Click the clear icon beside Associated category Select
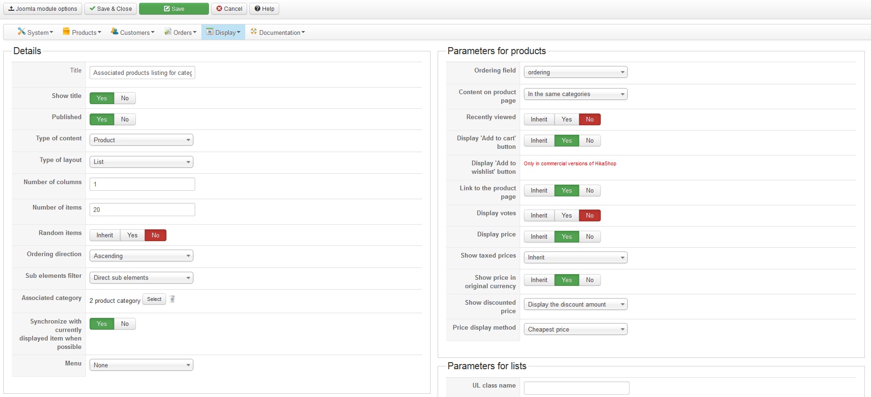Image resolution: width=871 pixels, height=397 pixels. [172, 299]
